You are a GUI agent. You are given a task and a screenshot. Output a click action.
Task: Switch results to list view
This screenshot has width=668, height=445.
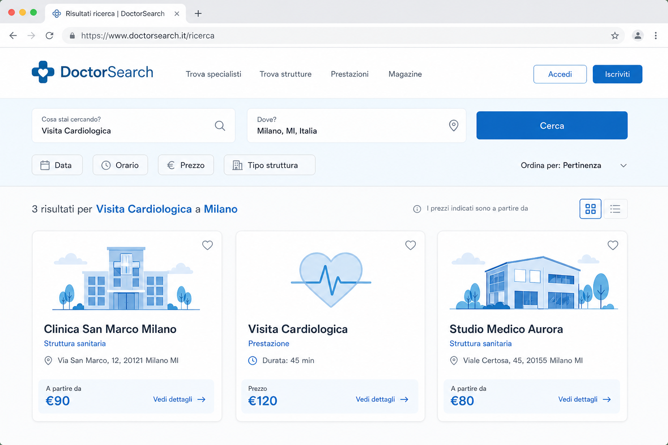tap(615, 209)
